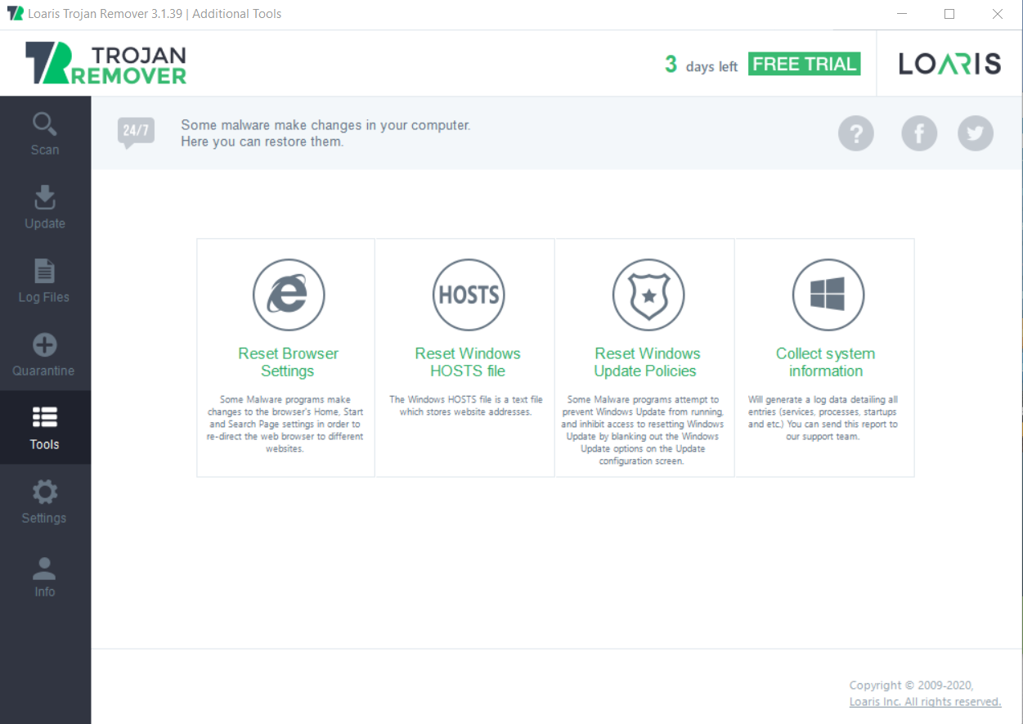Open the Twitter page icon
The width and height of the screenshot is (1023, 724).
coord(976,133)
